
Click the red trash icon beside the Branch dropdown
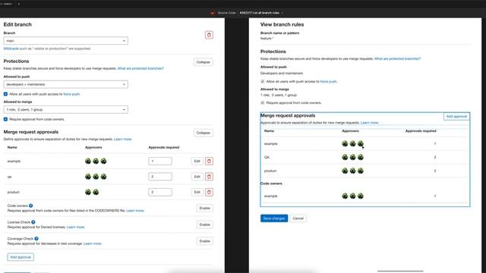[209, 35]
